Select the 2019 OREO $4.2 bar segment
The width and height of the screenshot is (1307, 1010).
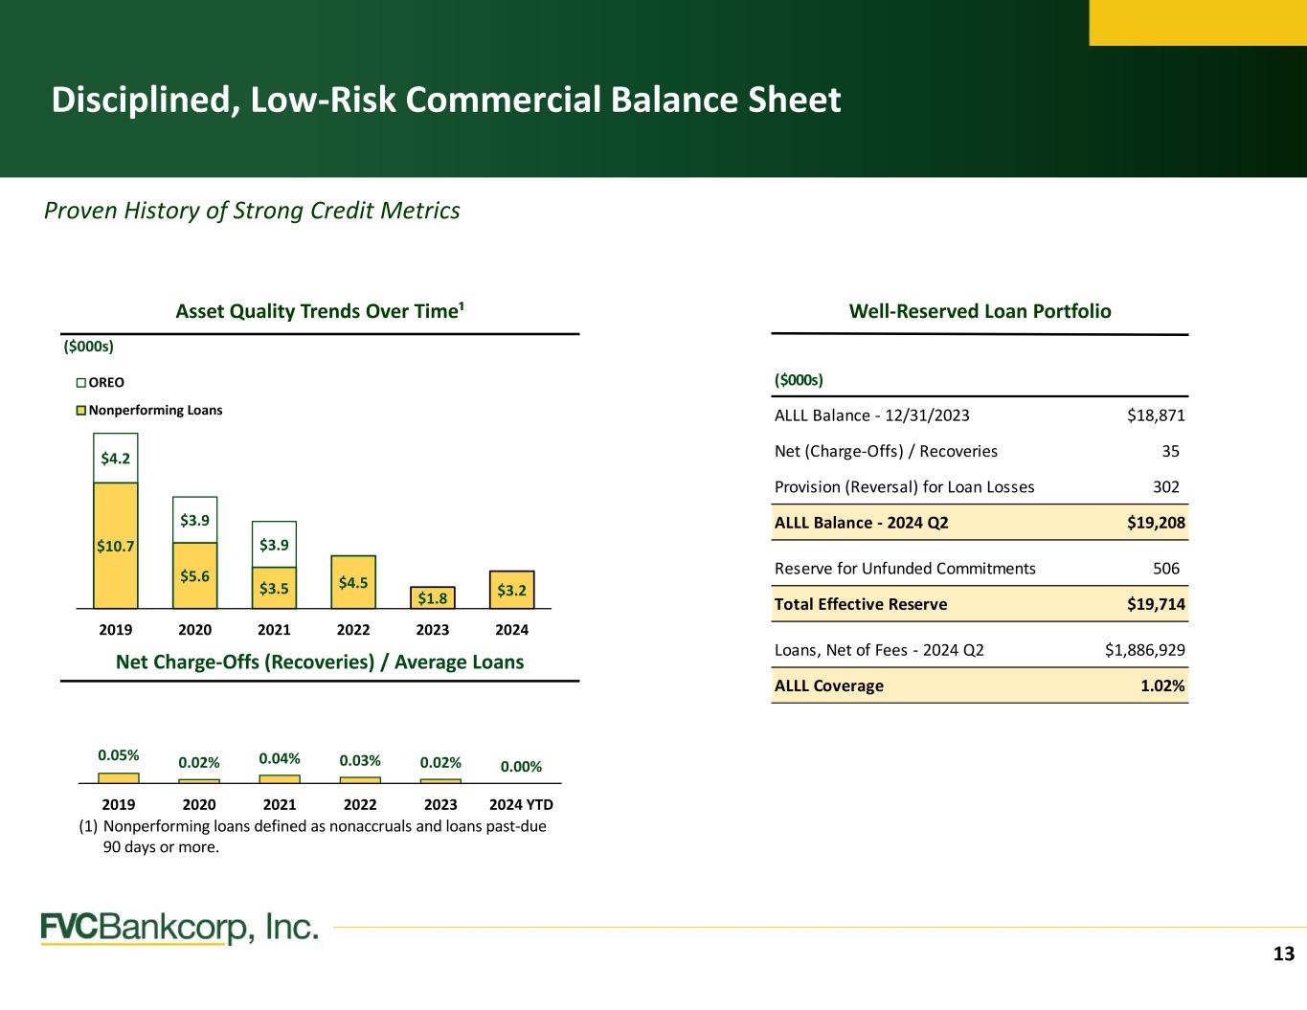[116, 459]
